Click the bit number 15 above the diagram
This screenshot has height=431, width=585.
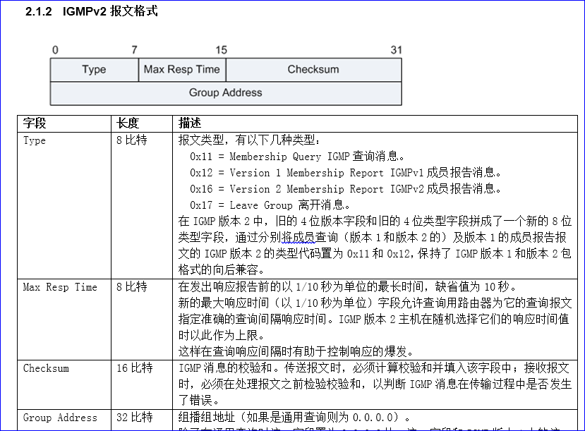coord(222,50)
